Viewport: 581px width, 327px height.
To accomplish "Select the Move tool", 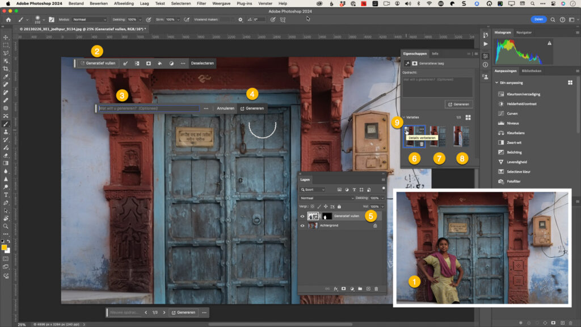I will (x=6, y=37).
